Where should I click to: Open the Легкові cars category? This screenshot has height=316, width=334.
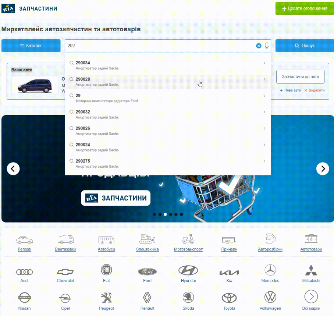tap(25, 243)
